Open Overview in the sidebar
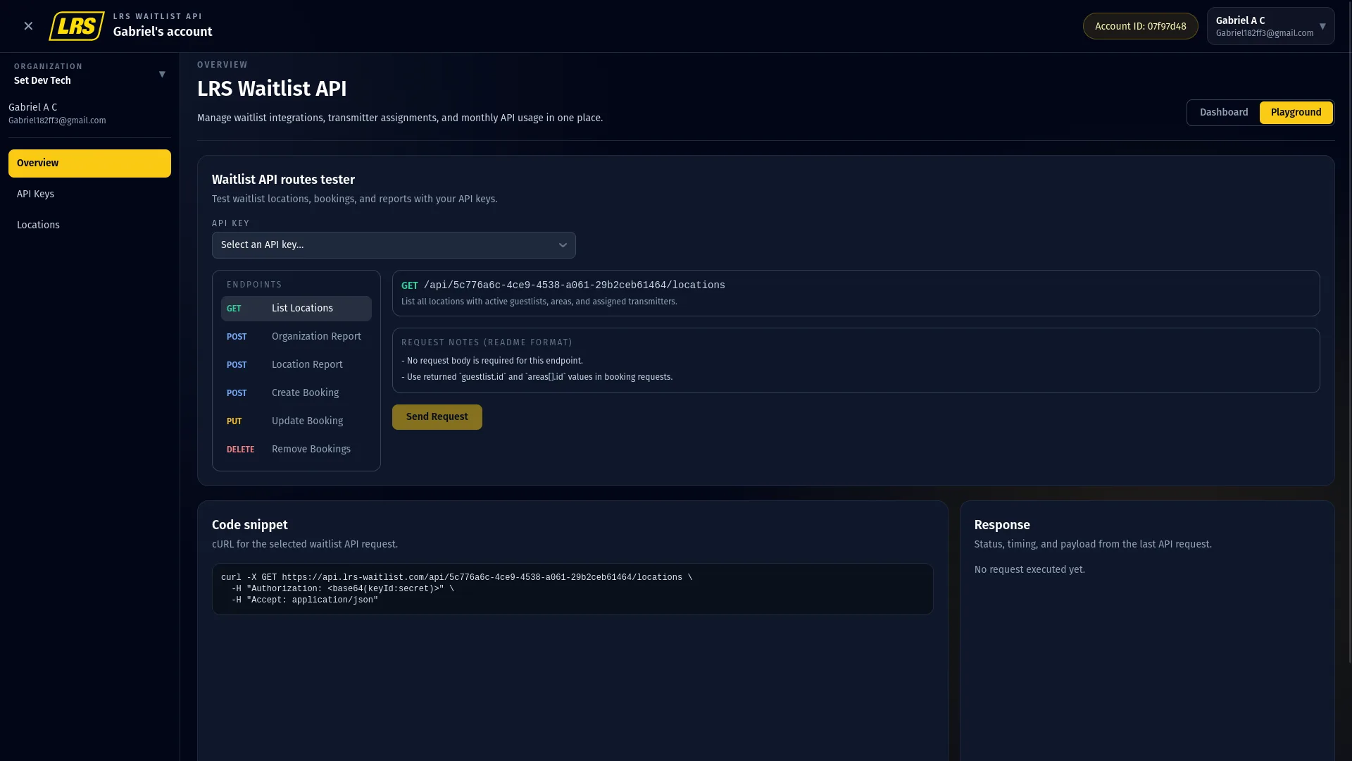The height and width of the screenshot is (761, 1352). tap(89, 163)
